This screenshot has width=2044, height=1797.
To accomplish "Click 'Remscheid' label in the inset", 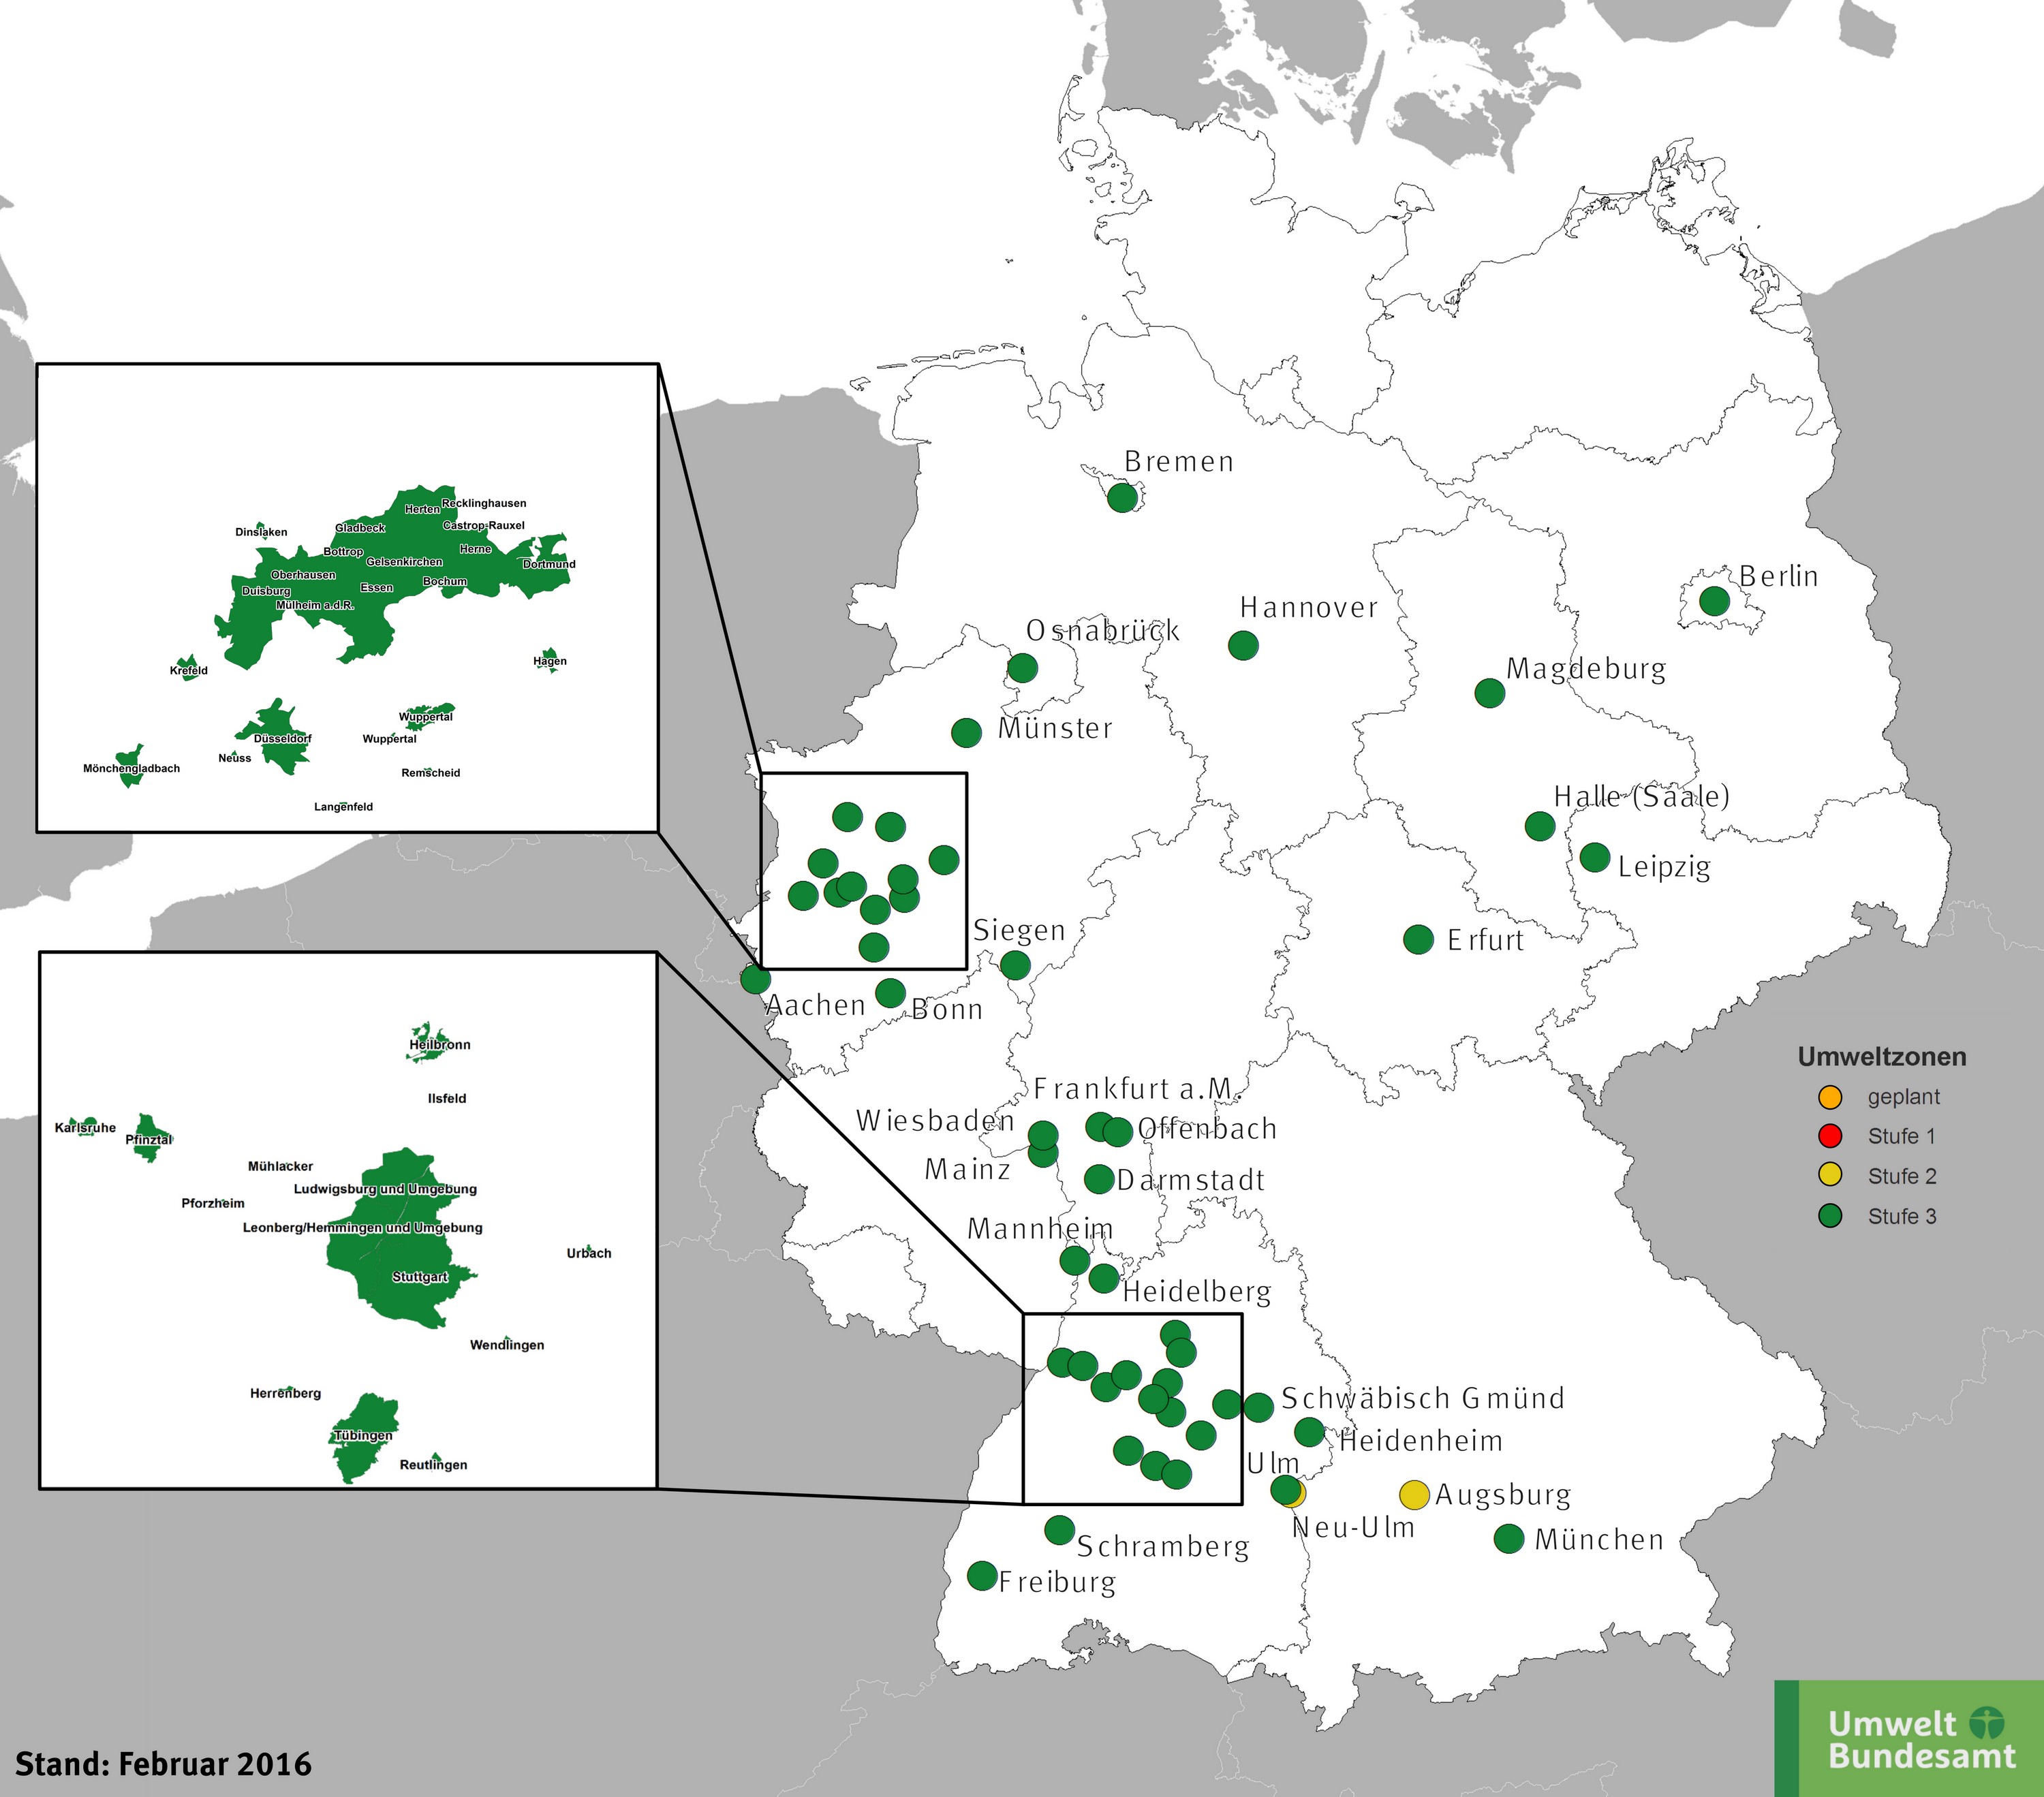I will 431,773.
